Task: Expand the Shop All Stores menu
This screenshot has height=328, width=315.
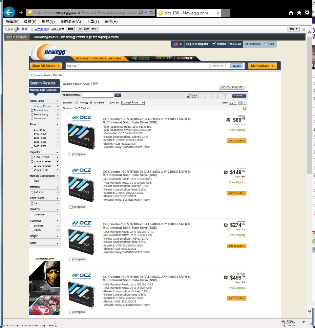Action: pyautogui.click(x=46, y=66)
